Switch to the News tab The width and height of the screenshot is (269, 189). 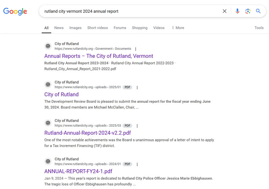pos(59,28)
